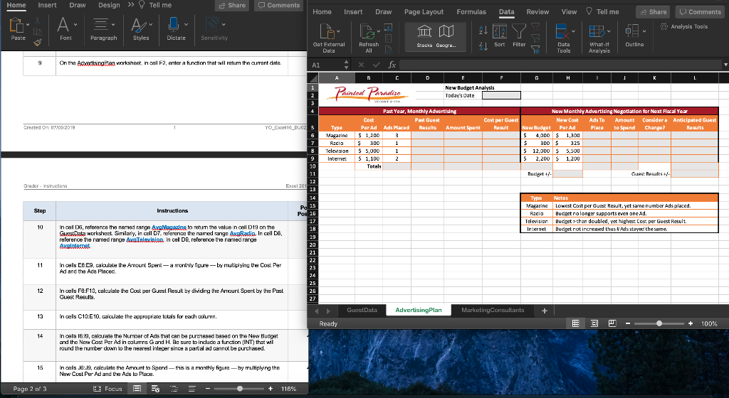Click the Share button in Excel
Viewport: 729px width, 398px height.
[x=653, y=12]
